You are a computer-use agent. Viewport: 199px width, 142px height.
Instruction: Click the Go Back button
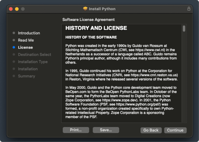(151, 130)
